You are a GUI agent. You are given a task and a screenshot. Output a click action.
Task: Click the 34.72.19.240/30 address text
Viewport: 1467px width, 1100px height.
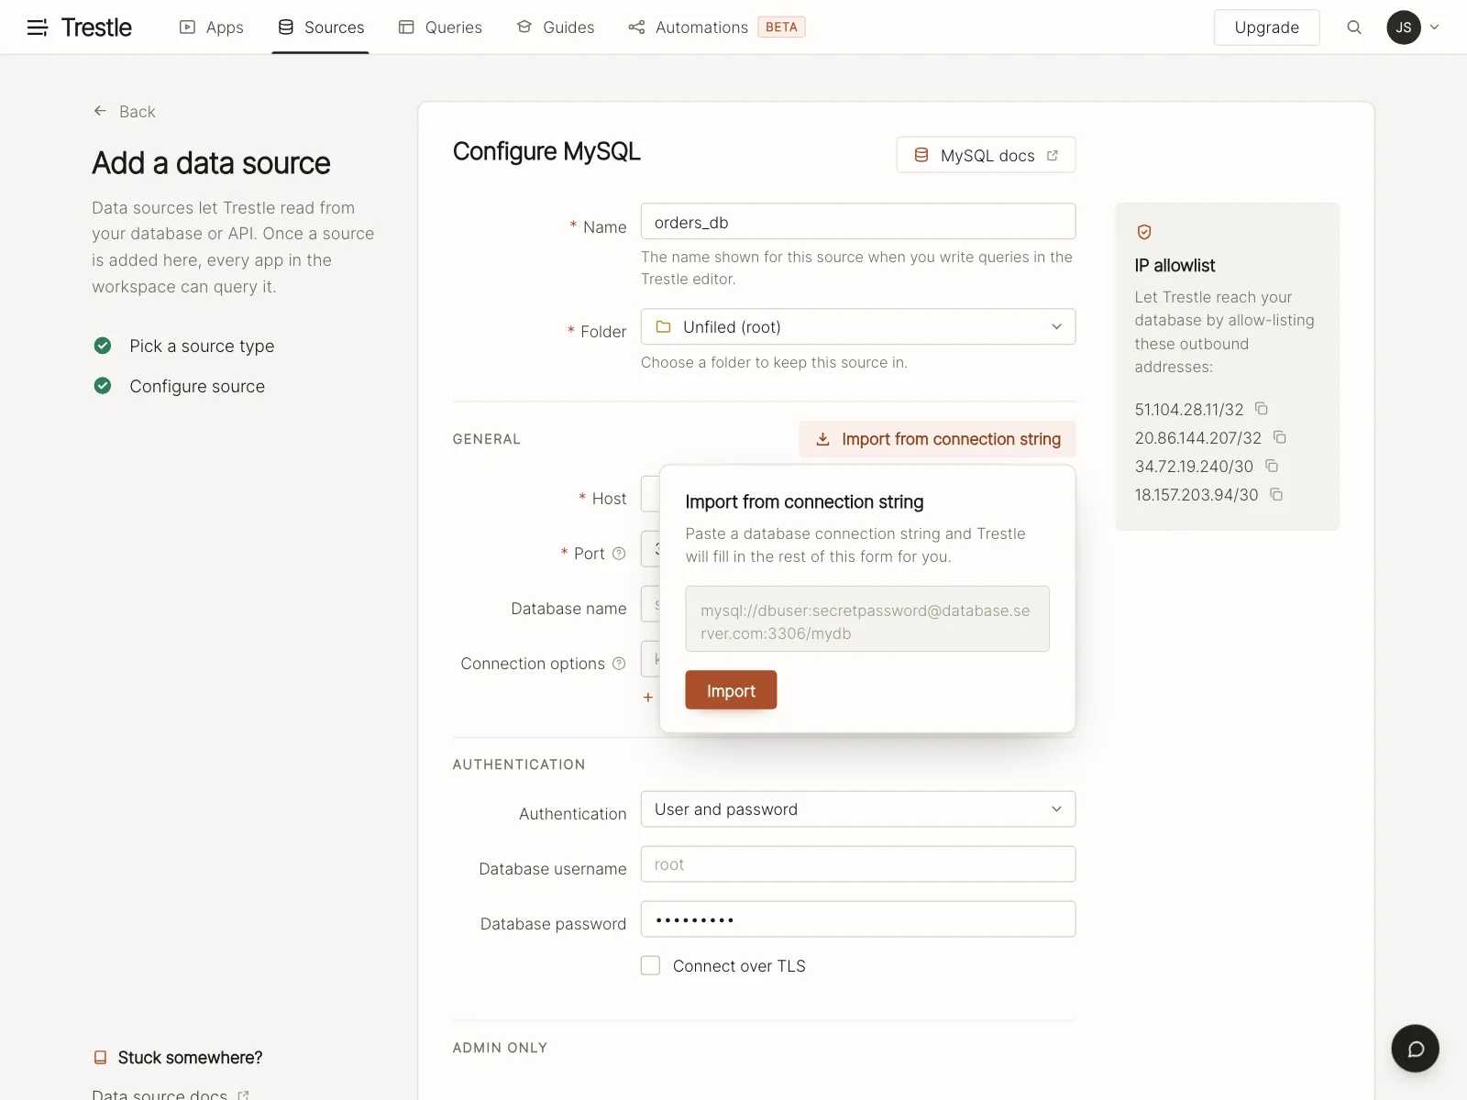[1194, 467]
